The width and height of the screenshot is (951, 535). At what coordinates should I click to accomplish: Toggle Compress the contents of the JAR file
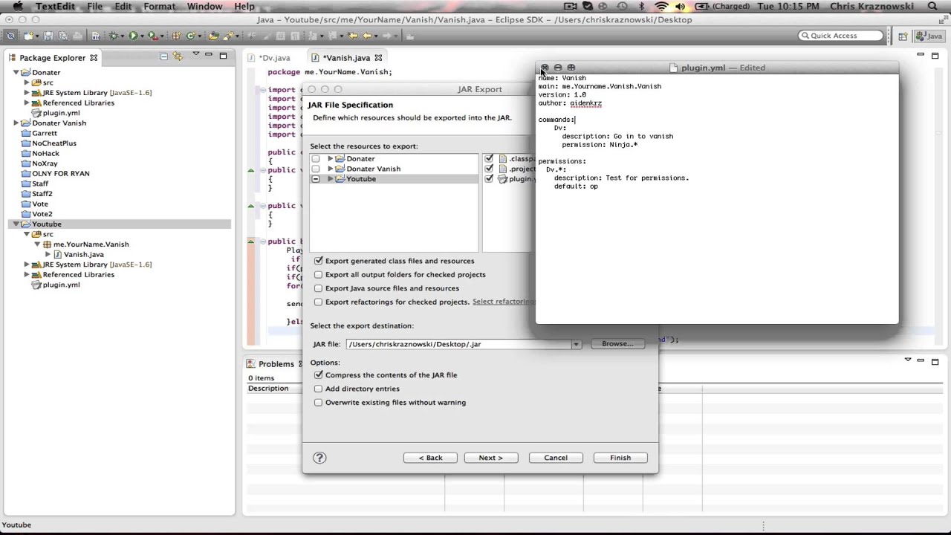(x=319, y=375)
